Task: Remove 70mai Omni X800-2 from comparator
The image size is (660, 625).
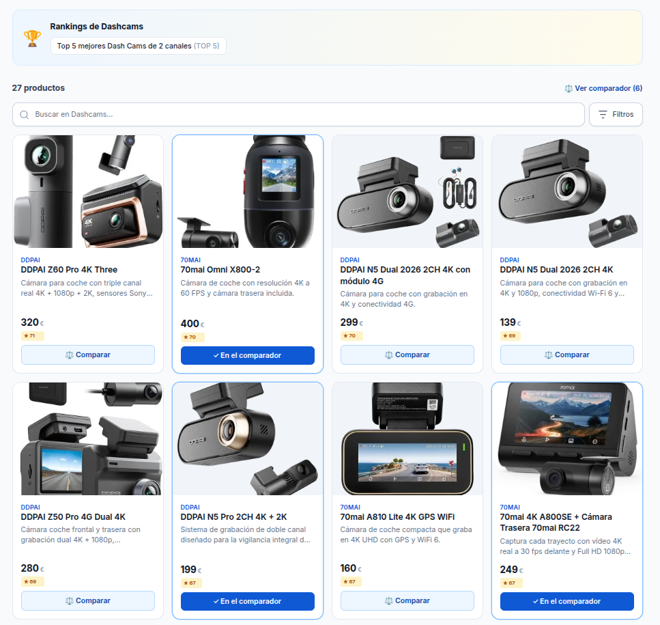Action: tap(248, 355)
